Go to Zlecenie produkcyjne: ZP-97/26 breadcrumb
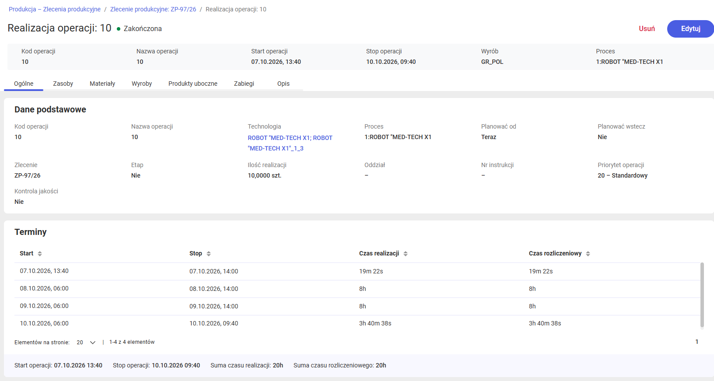 click(153, 9)
